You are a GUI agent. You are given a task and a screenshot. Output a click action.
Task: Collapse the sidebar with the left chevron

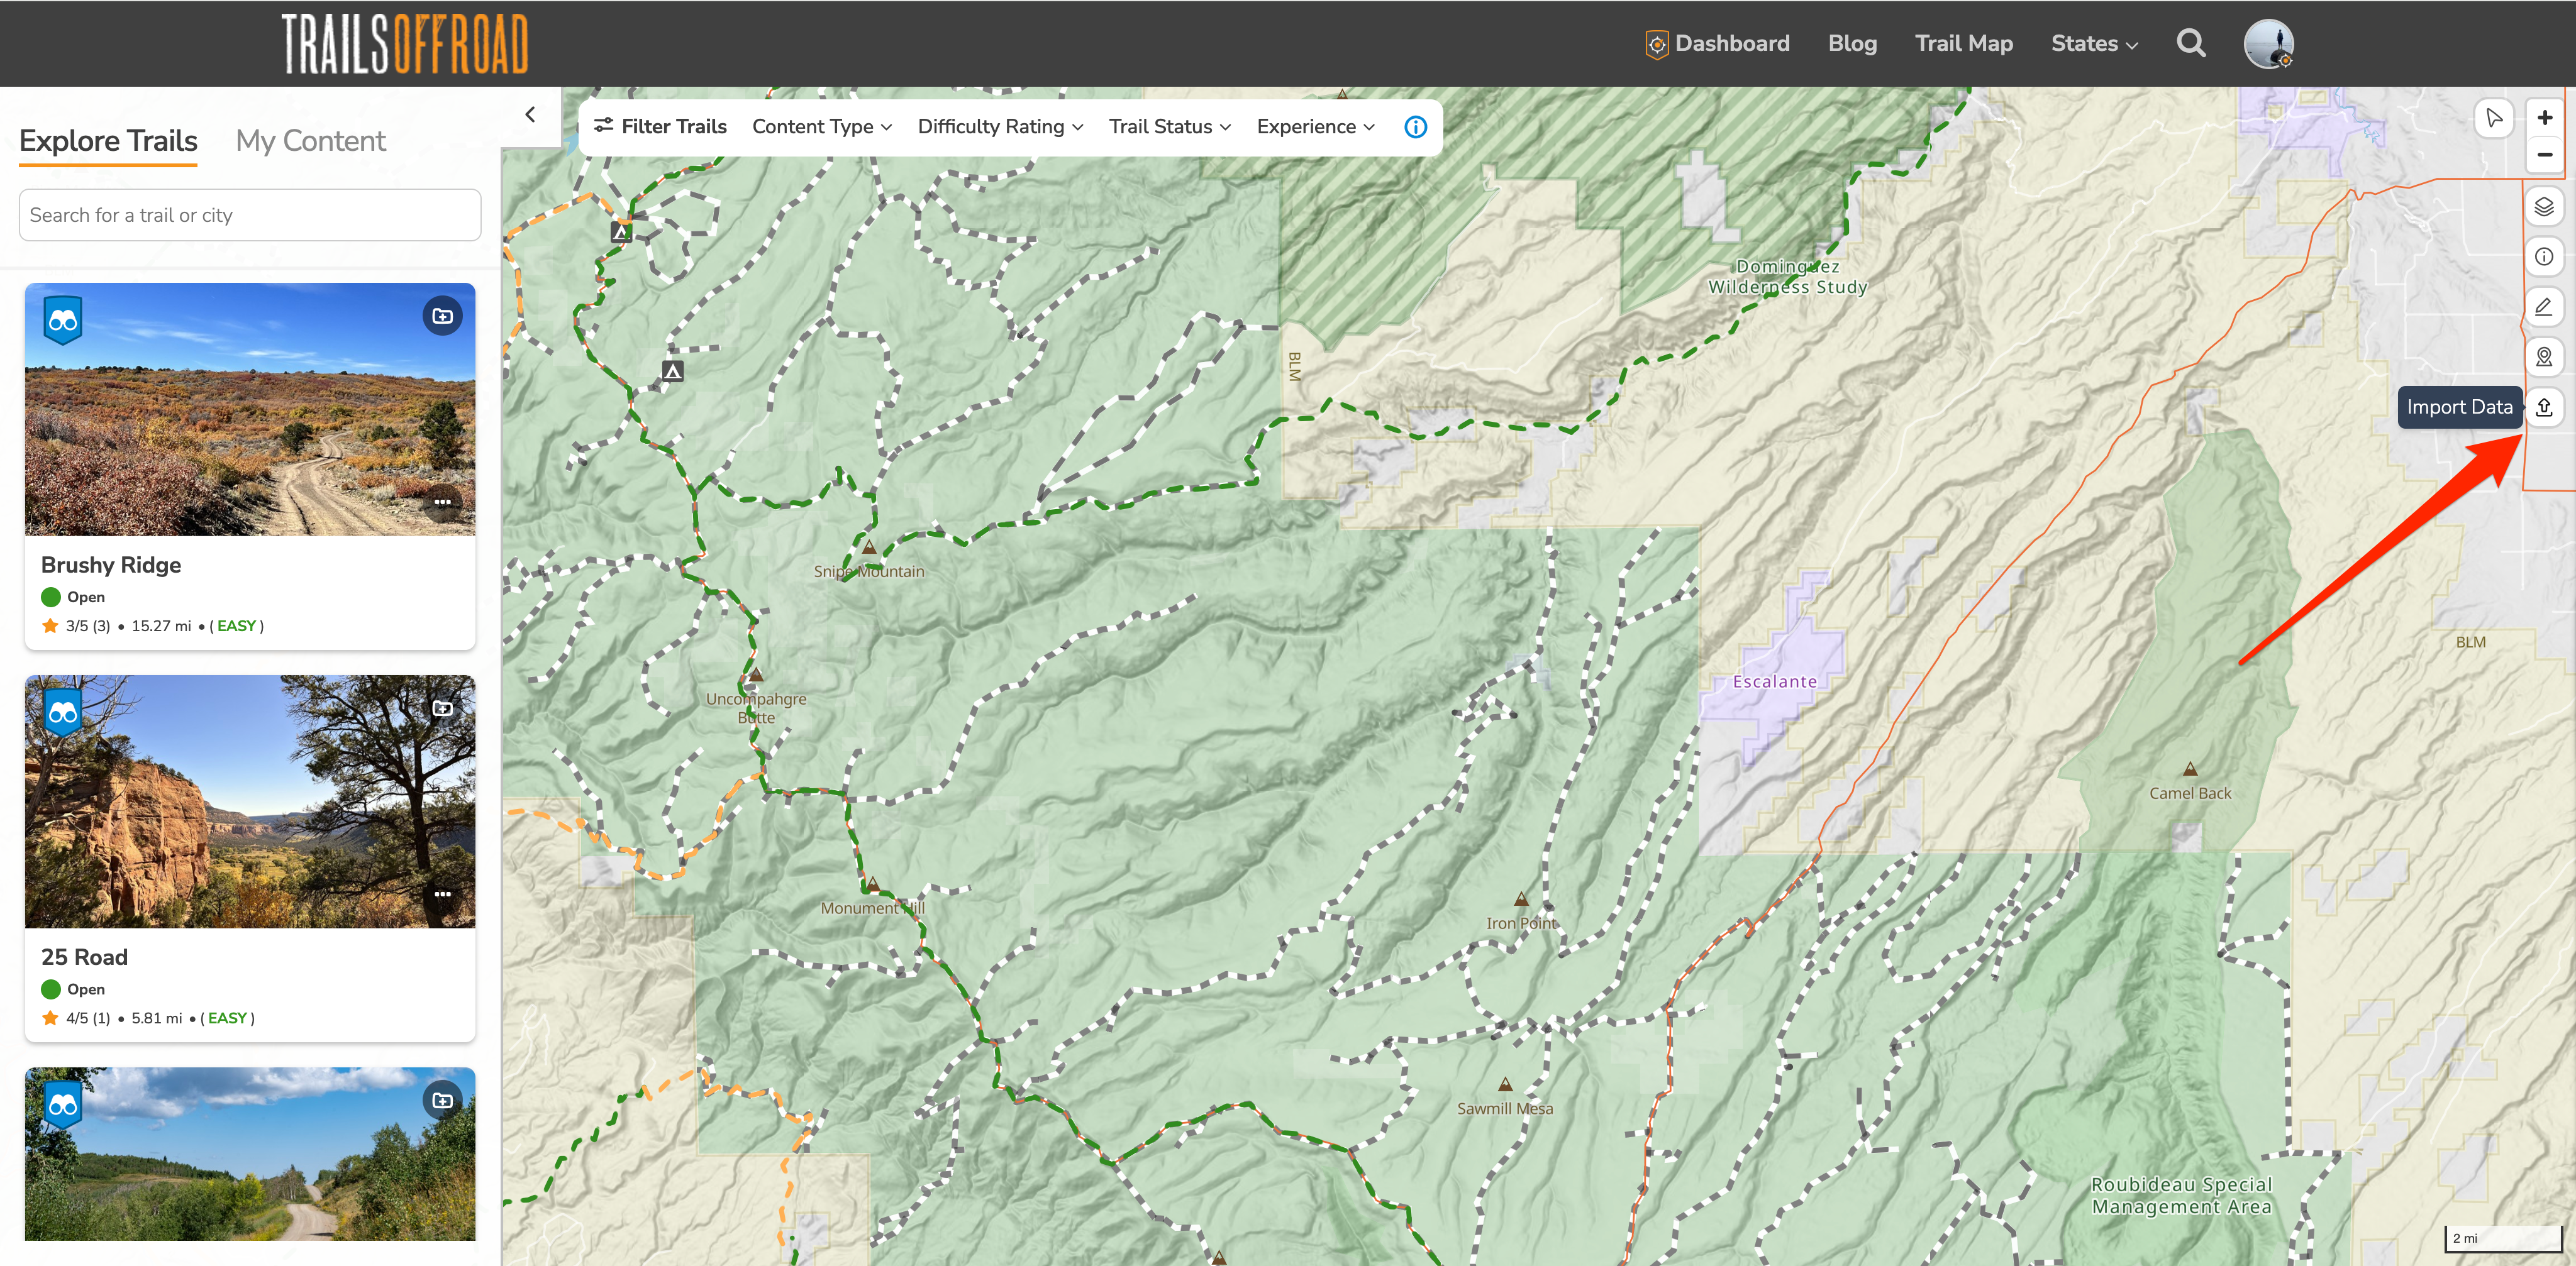point(530,115)
